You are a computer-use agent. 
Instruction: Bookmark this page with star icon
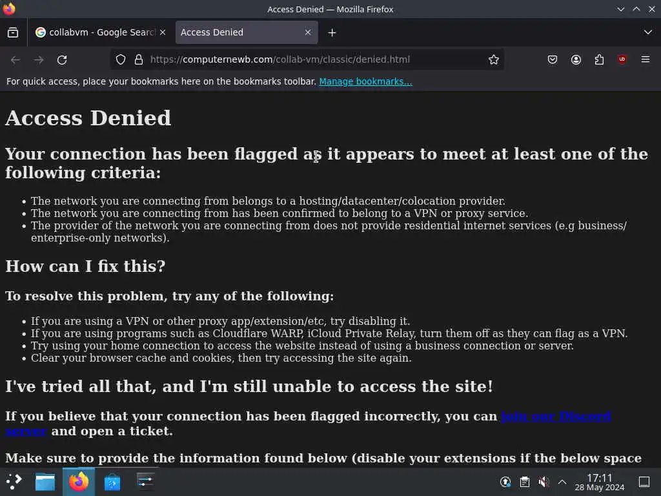coord(494,59)
